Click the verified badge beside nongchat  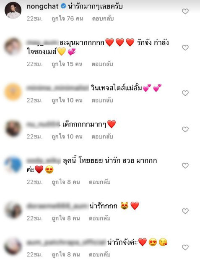63,6
